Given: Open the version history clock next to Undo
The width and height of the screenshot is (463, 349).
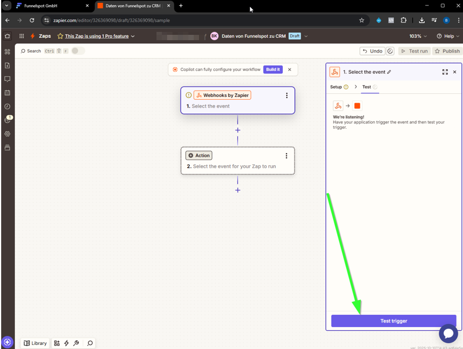Looking at the screenshot, I should tap(390, 51).
